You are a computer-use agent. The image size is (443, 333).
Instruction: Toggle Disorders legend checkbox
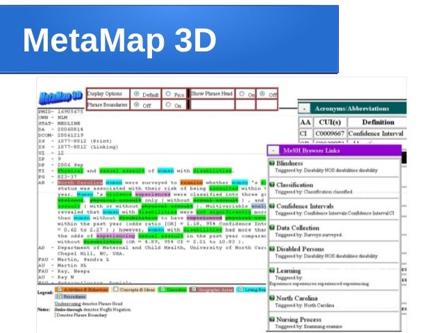162,289
